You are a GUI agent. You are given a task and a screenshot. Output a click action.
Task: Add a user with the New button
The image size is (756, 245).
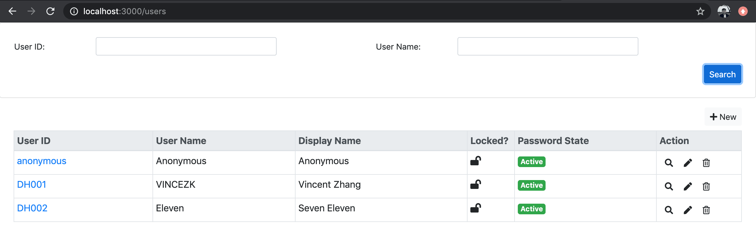pyautogui.click(x=723, y=117)
